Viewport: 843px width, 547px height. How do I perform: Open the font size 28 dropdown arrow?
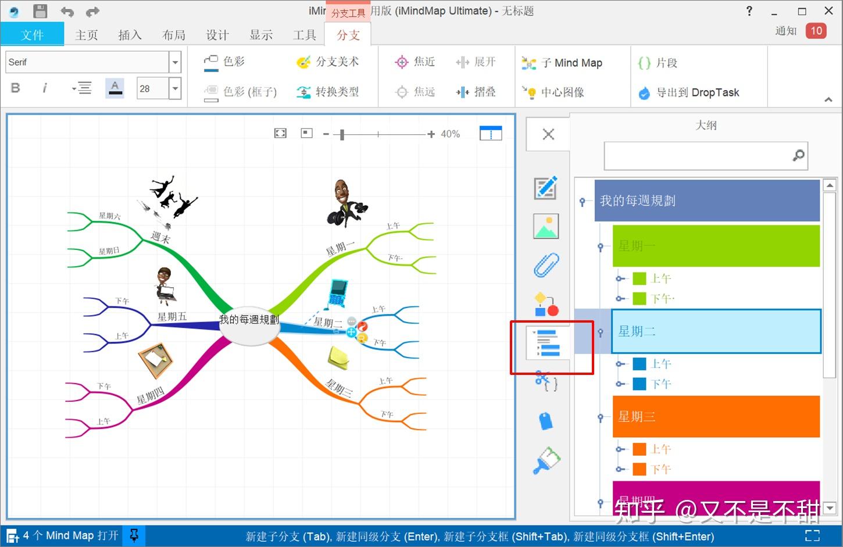coord(175,88)
